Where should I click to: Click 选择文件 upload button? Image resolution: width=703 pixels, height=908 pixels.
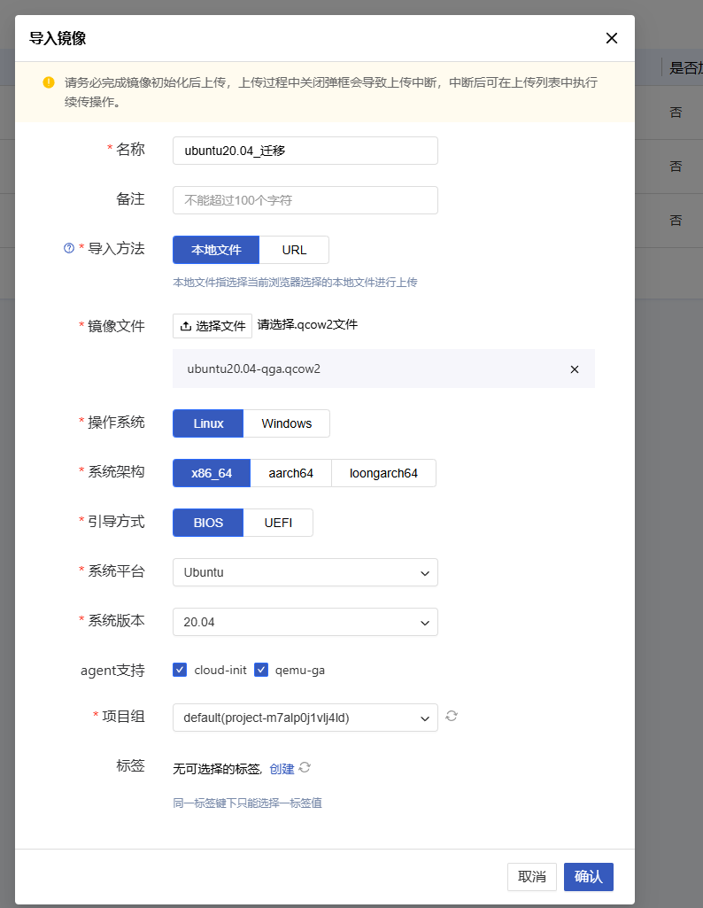212,326
